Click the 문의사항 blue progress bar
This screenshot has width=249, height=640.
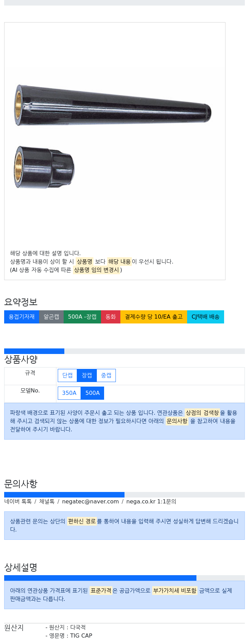tap(64, 495)
